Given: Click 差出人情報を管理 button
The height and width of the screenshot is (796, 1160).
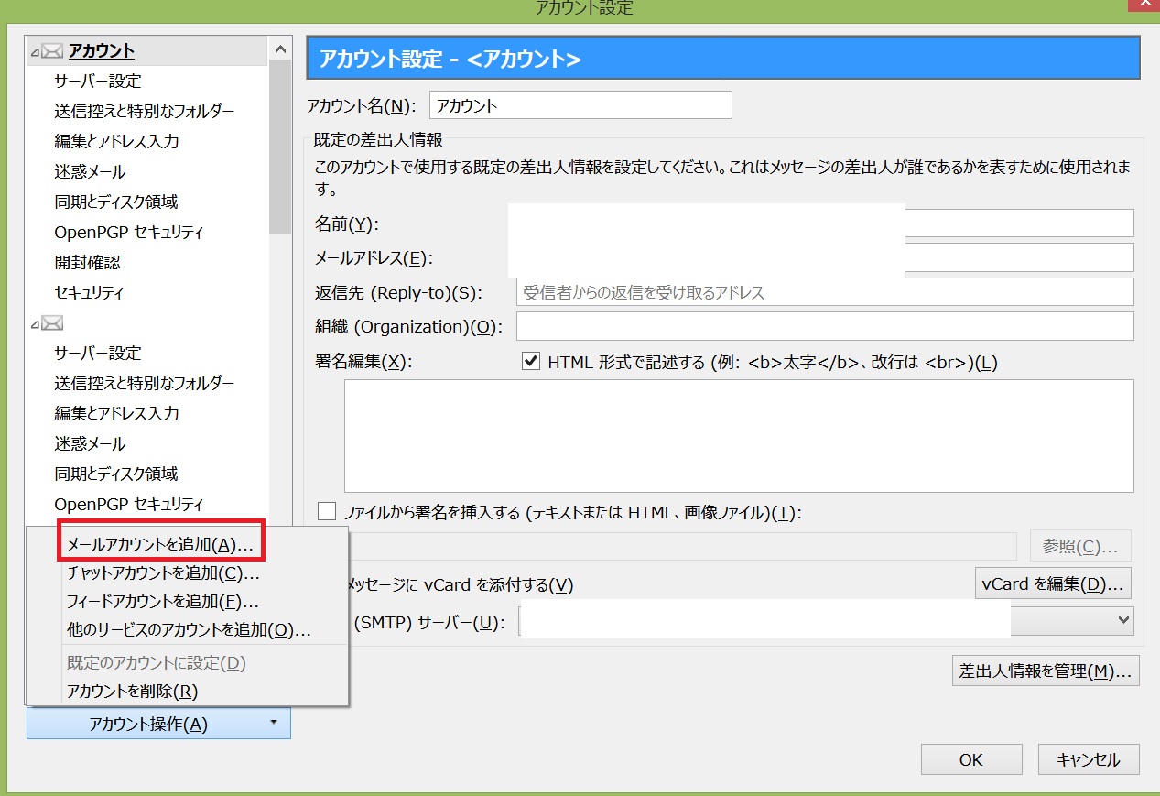Looking at the screenshot, I should (x=1046, y=671).
